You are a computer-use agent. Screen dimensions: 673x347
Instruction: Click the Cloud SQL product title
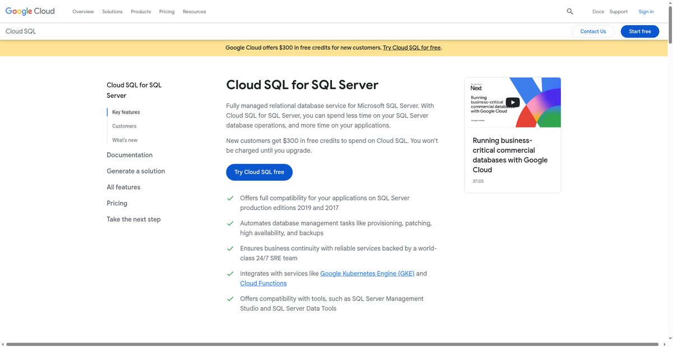21,31
